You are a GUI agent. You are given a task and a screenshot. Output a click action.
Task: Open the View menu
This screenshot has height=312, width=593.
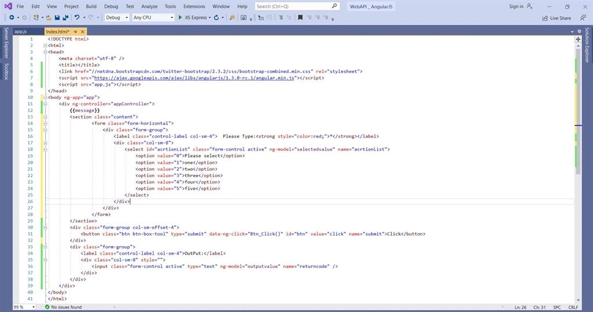52,6
